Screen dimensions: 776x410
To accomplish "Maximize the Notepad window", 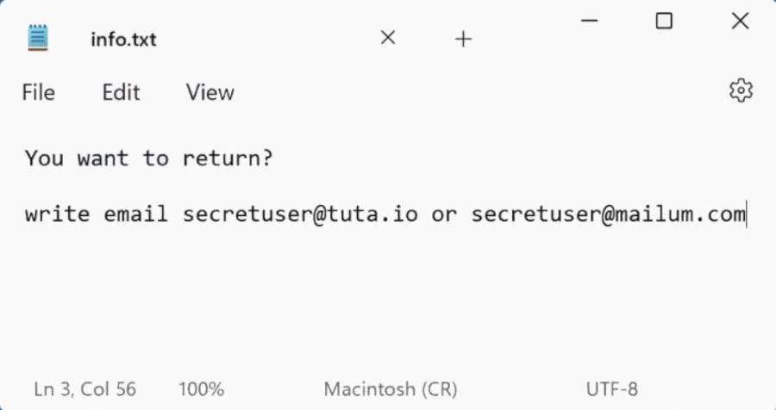I will pos(664,22).
